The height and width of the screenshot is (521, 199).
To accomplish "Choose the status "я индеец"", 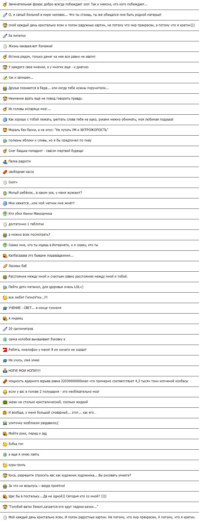I will tap(16, 318).
